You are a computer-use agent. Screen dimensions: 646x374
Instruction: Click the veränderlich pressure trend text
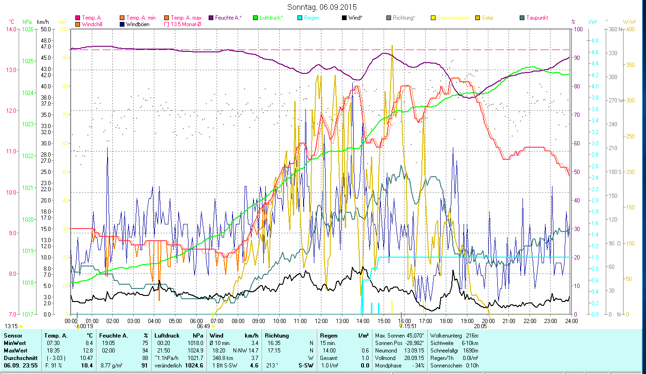167,366
